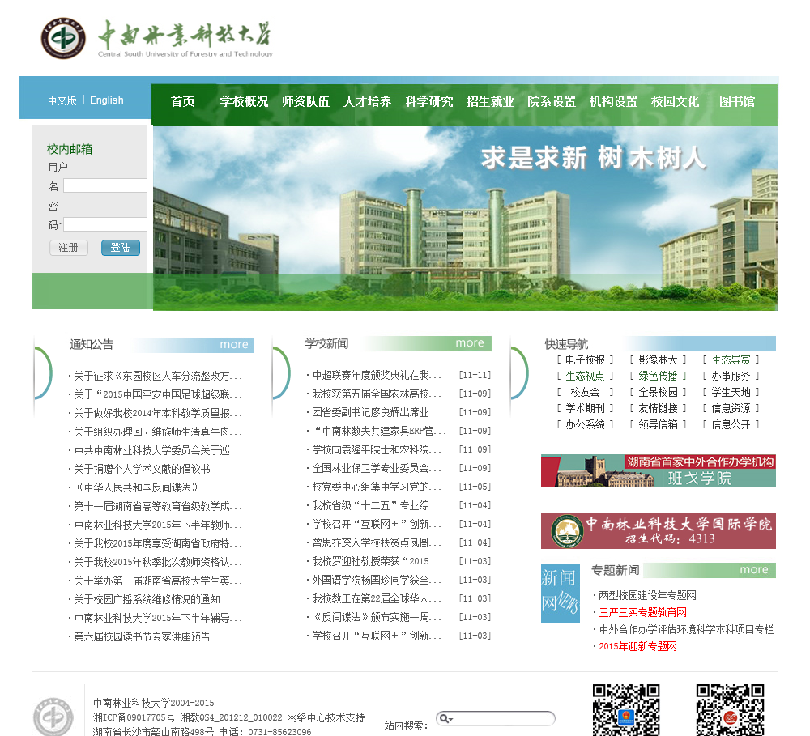Click the 注册 register button
The width and height of the screenshot is (810, 736).
[69, 248]
